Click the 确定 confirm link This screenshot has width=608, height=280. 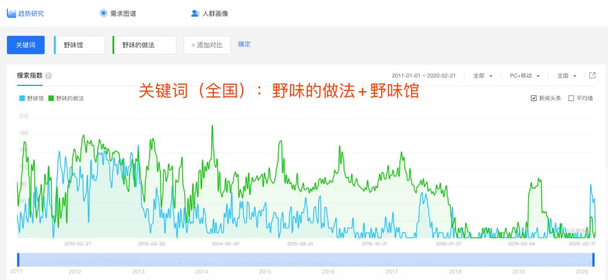[x=244, y=44]
